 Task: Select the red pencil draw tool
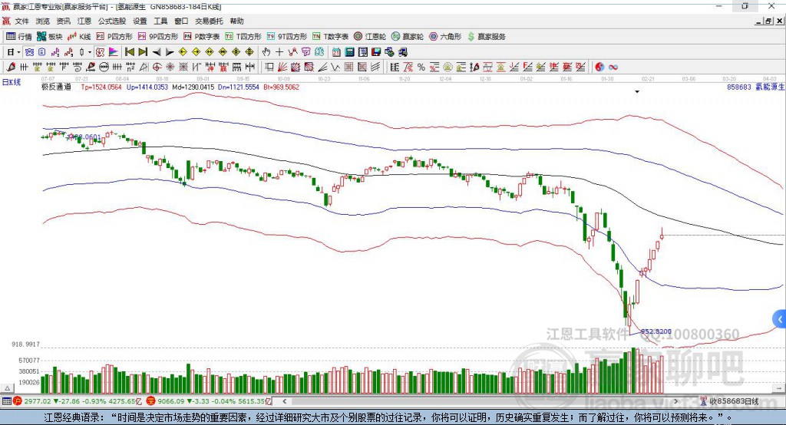click(11, 68)
